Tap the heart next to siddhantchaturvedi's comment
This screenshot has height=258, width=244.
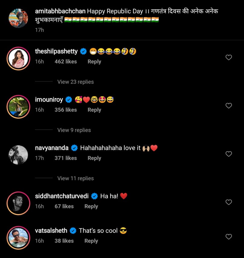click(x=229, y=202)
